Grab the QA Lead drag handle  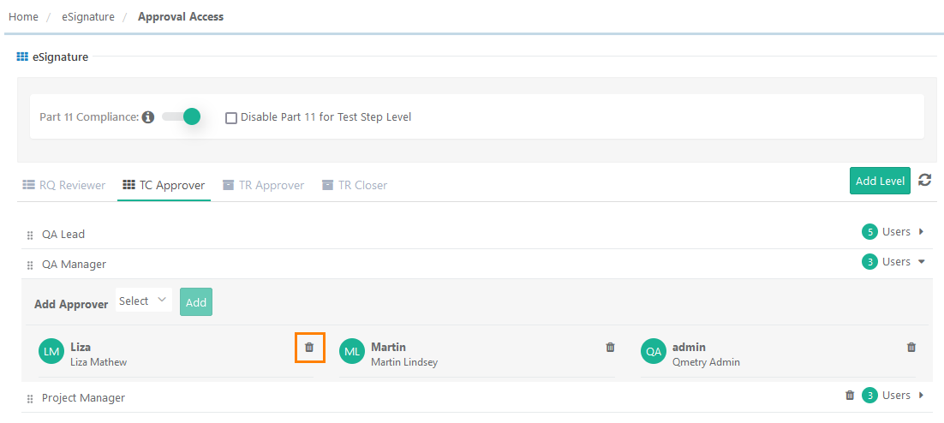coord(30,235)
